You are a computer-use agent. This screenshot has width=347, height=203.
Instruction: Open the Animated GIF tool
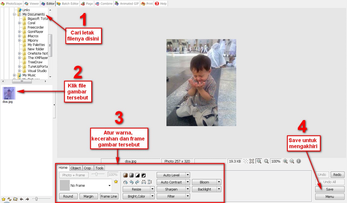point(127,4)
